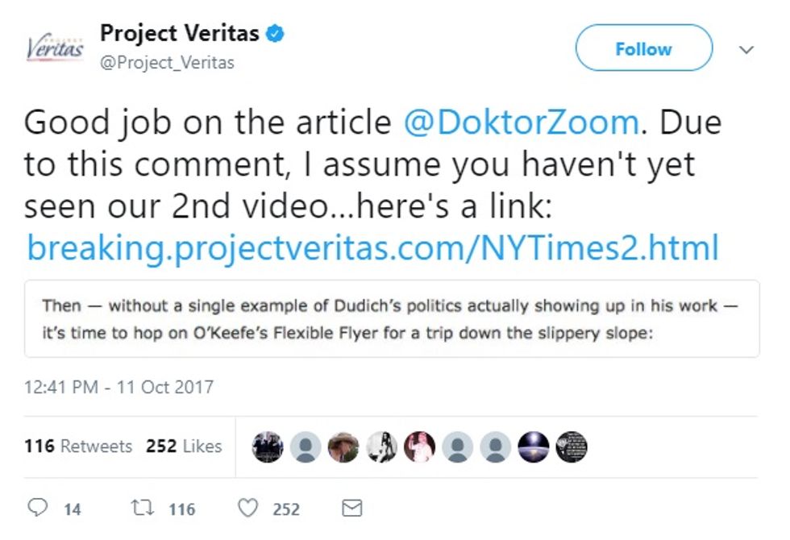Viewport: 790px width, 540px height.
Task: Click the glowing planet liker avatar
Action: click(534, 447)
